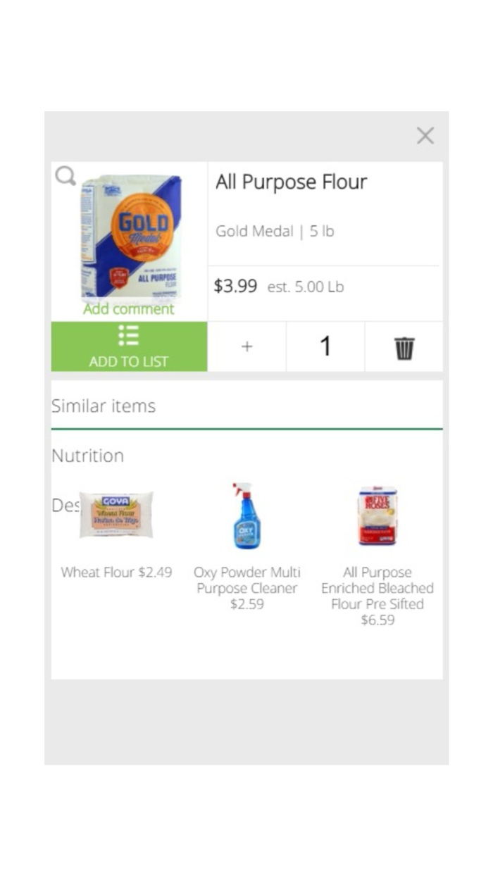Open Wheat Flour $2.49 product
The height and width of the screenshot is (876, 493).
pos(116,572)
